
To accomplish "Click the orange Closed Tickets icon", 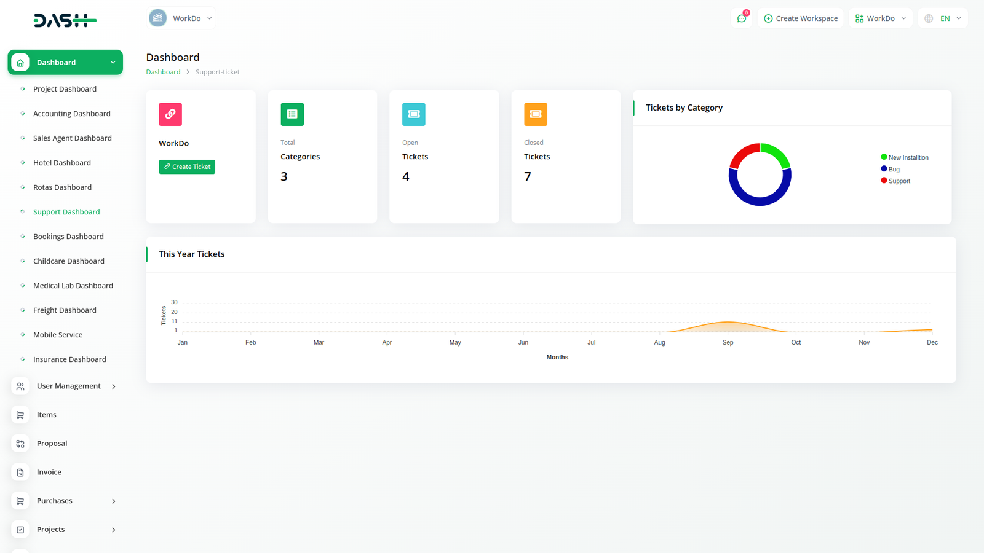I will tap(536, 114).
